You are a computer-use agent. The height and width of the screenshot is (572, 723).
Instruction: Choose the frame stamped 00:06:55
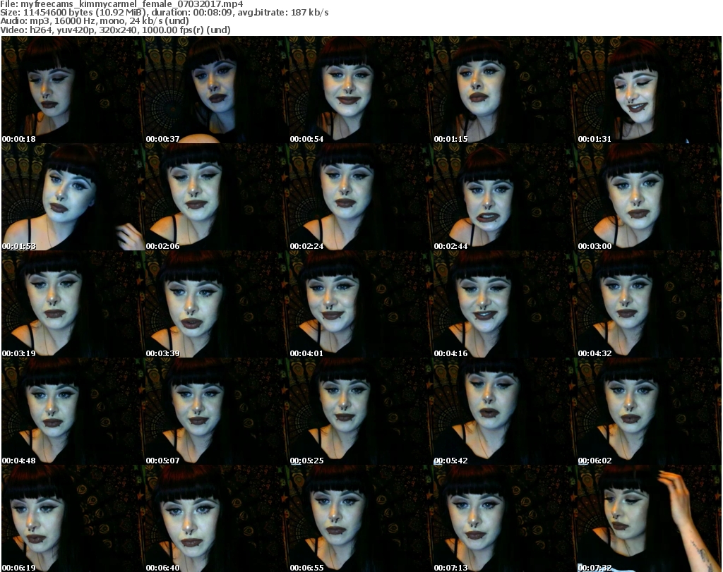361,518
